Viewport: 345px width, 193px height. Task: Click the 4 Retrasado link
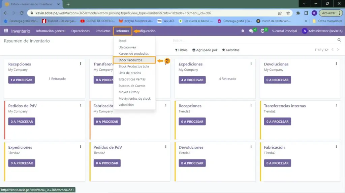(227, 79)
